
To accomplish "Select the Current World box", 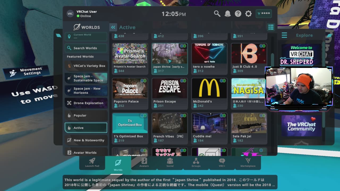I will coord(86,36).
